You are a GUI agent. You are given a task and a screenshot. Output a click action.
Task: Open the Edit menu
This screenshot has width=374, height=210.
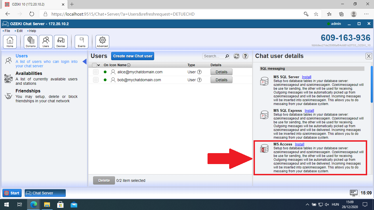(x=19, y=31)
